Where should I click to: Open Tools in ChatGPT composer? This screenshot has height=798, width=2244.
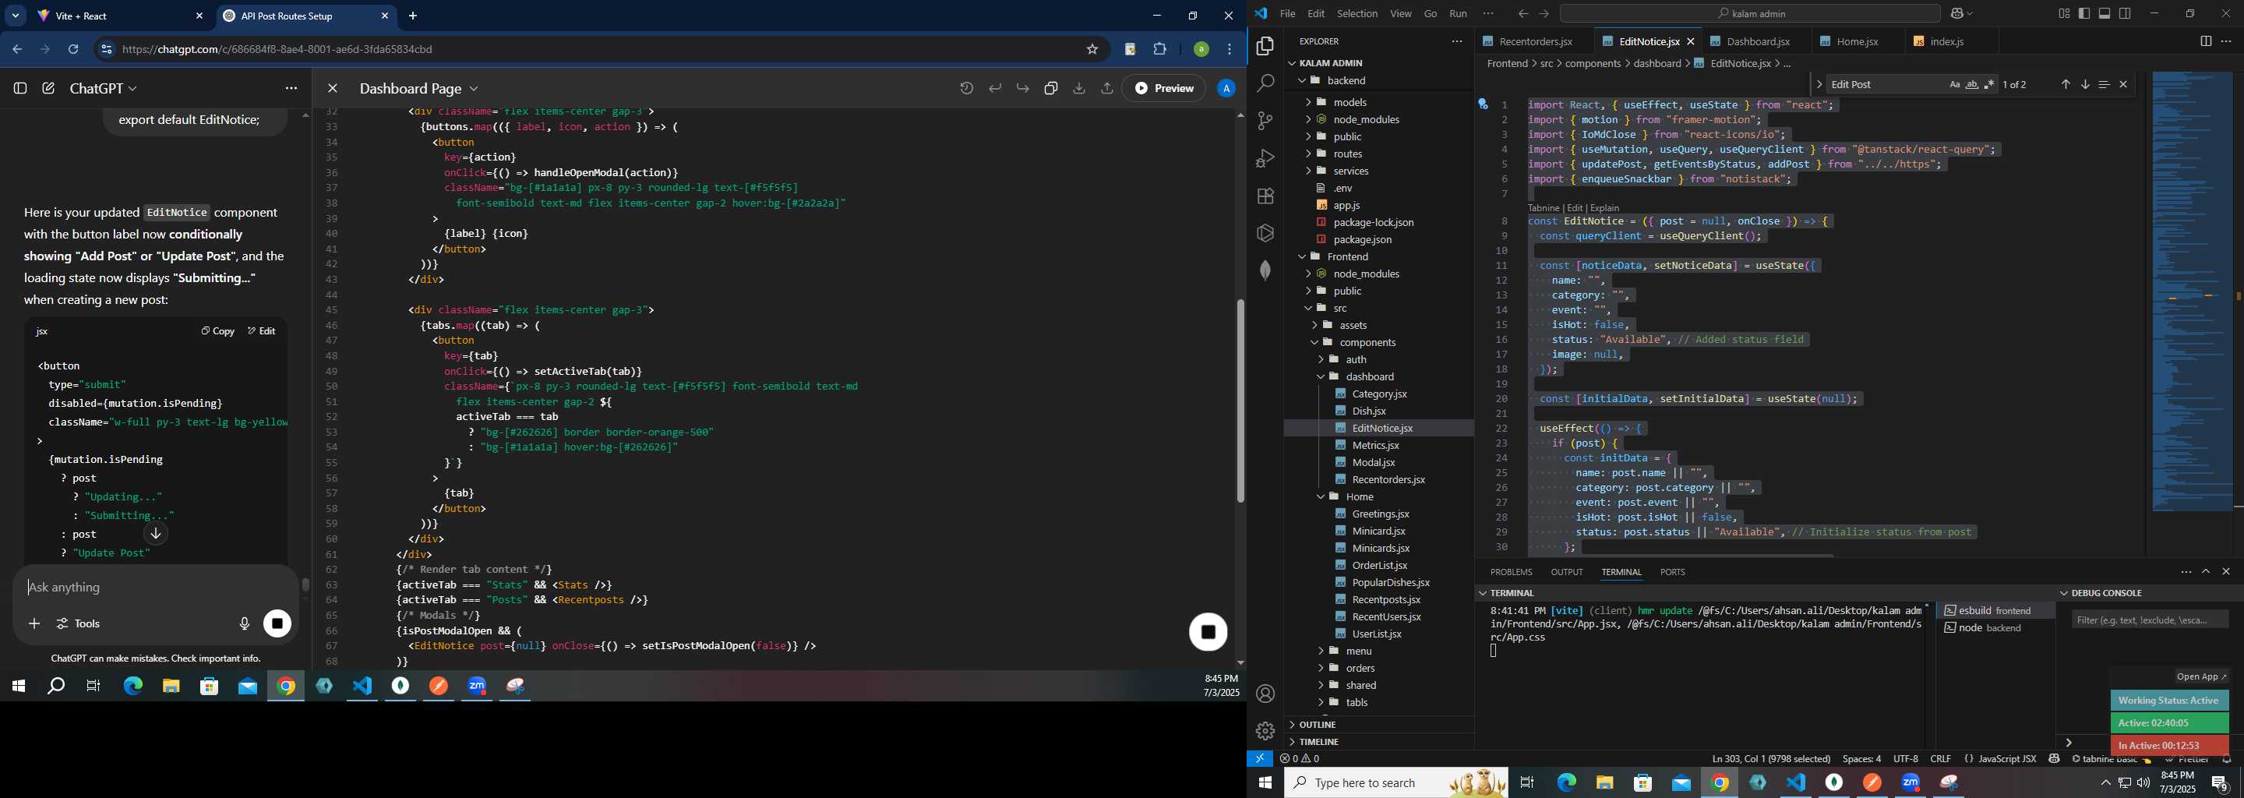click(79, 623)
